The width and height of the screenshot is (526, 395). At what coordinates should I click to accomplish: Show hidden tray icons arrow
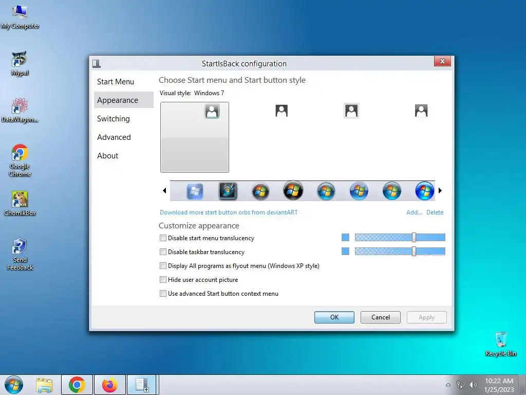(x=448, y=385)
